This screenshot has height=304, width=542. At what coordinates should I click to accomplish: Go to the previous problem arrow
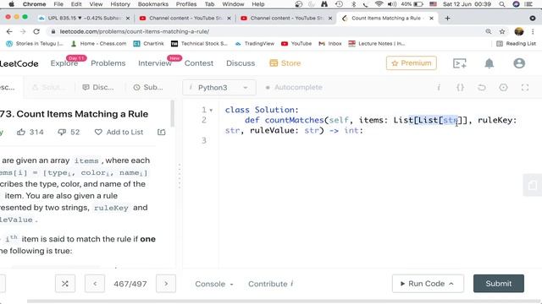[95, 284]
